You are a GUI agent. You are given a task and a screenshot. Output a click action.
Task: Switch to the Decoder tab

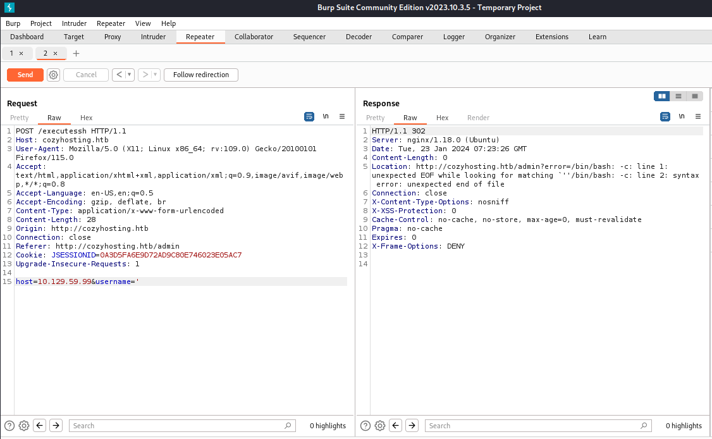coord(359,37)
